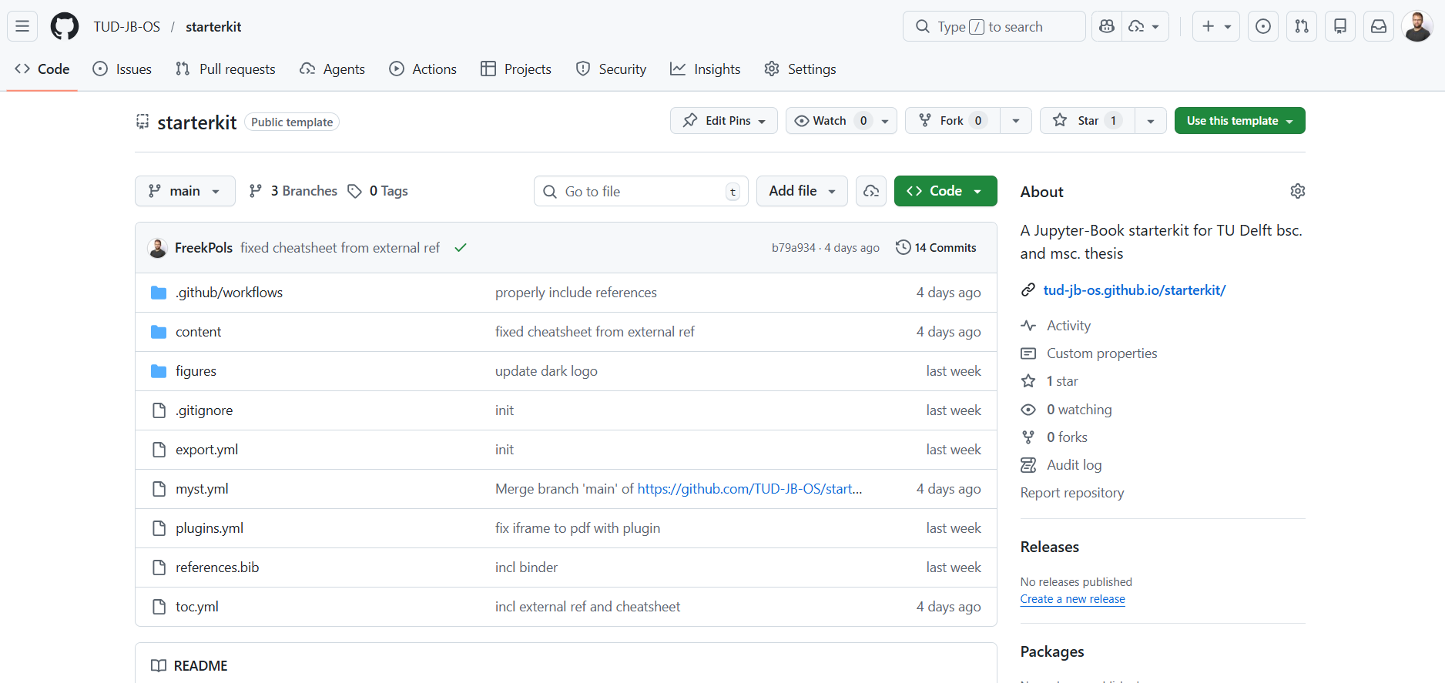This screenshot has width=1445, height=683.
Task: Open the 14 Commits history link
Action: point(936,248)
